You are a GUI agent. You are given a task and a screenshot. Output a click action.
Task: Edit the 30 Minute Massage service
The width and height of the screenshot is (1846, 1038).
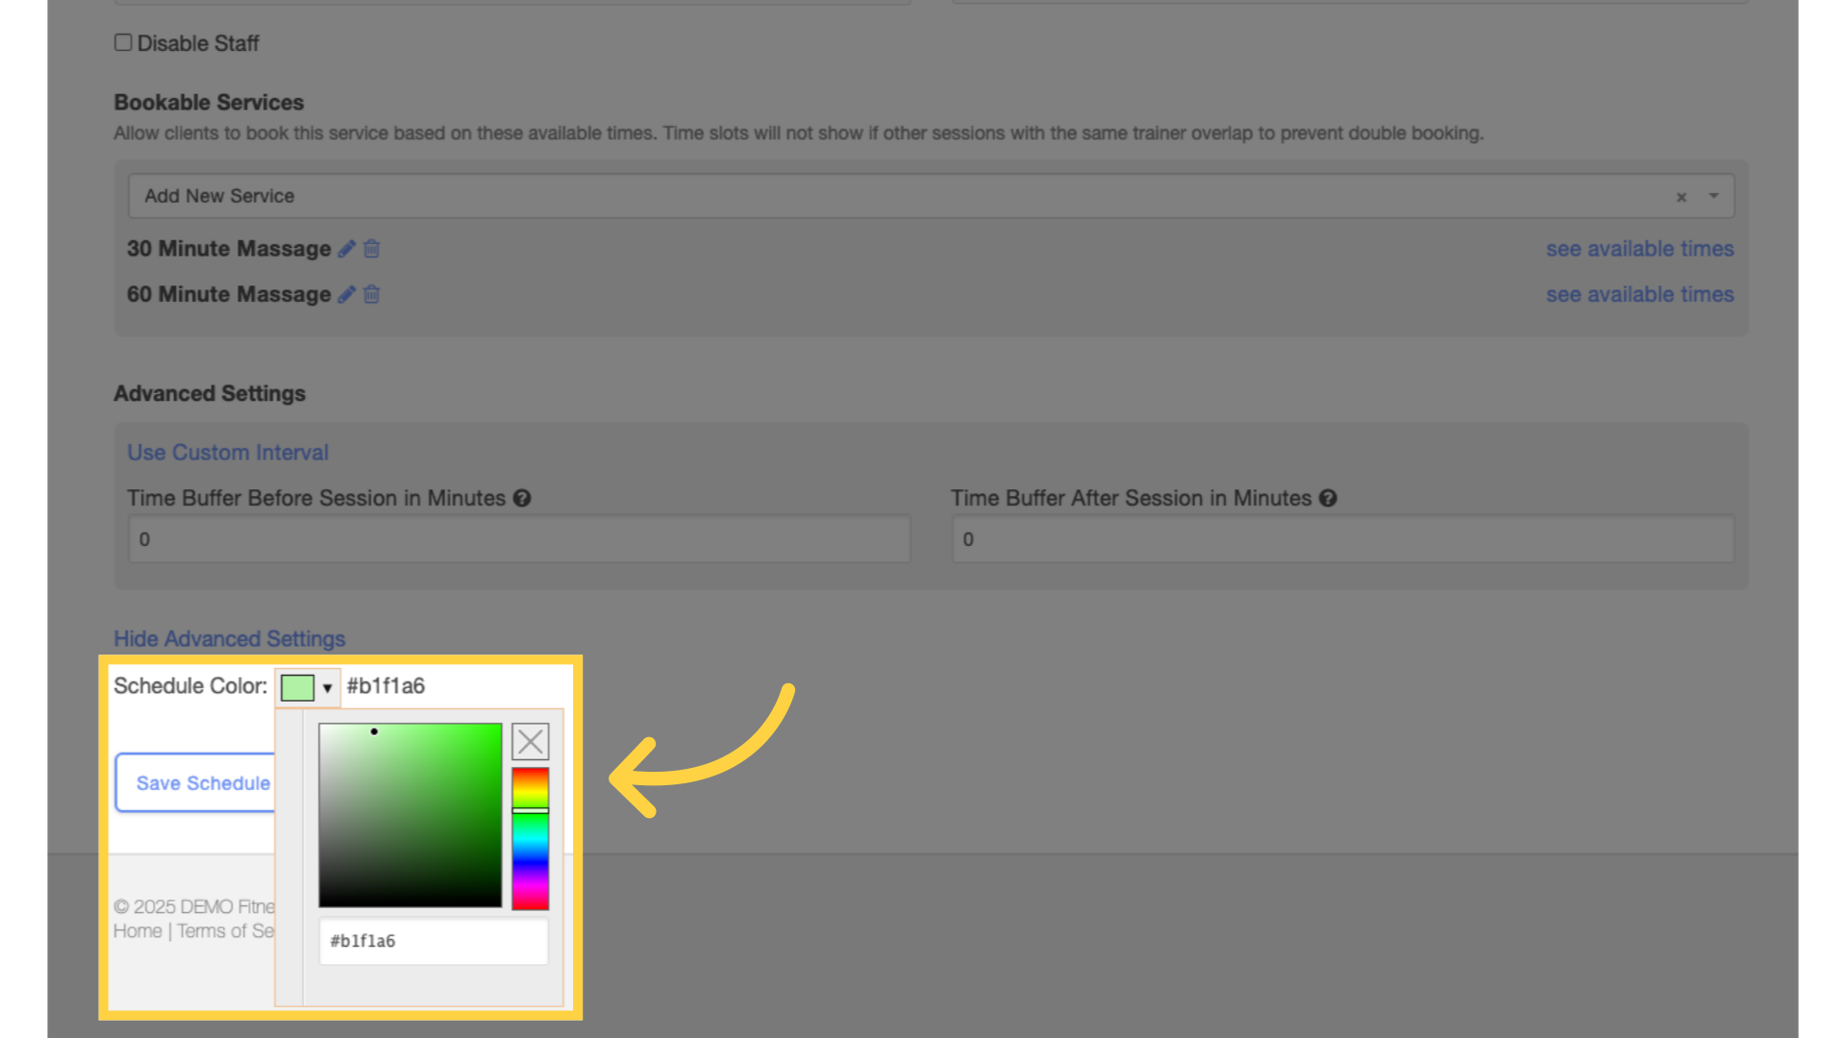(x=347, y=249)
